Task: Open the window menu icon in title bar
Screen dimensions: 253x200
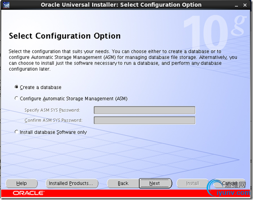Action: pyautogui.click(x=6, y=5)
